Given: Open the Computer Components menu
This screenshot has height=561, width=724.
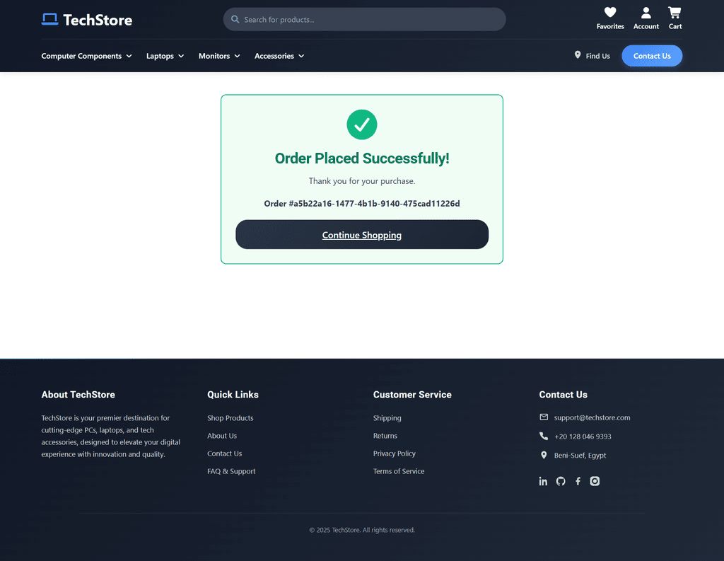Looking at the screenshot, I should click(x=86, y=56).
